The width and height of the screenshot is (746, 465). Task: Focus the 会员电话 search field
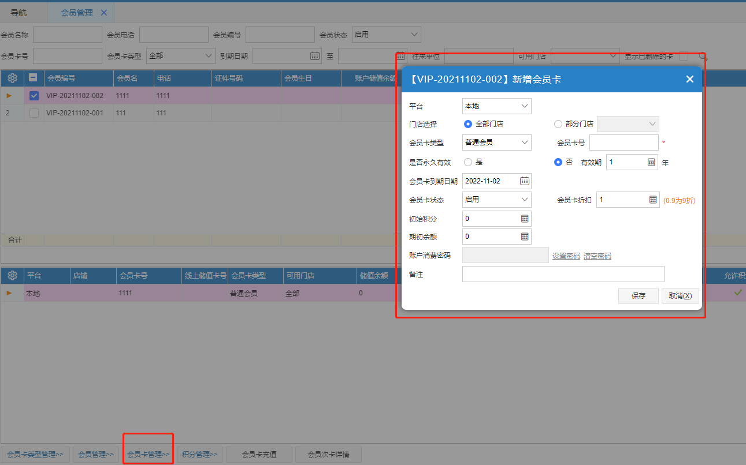pos(174,35)
